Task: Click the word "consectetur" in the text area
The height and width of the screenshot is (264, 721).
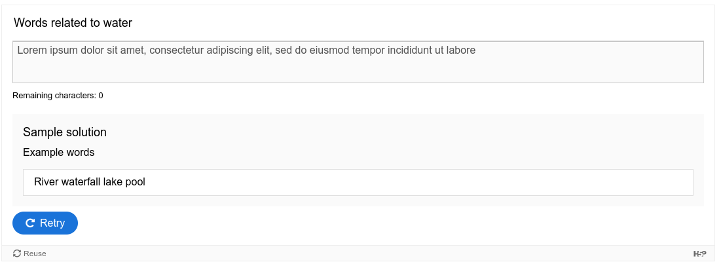Action: pos(177,50)
